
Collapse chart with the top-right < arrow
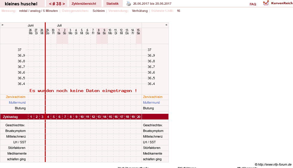tap(166, 25)
